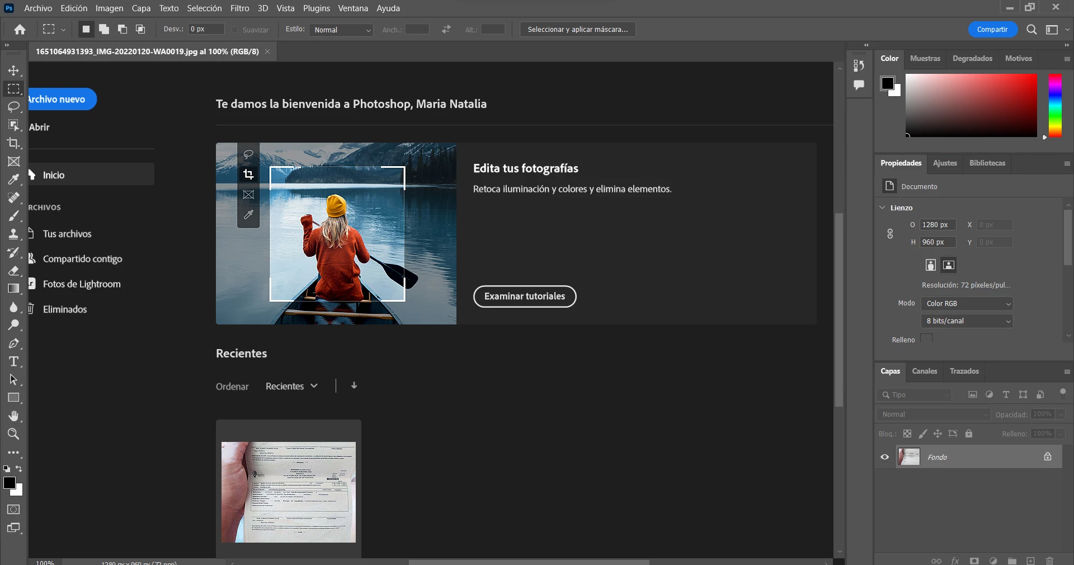This screenshot has width=1074, height=565.
Task: Open the Comments panel icon
Action: pyautogui.click(x=859, y=85)
